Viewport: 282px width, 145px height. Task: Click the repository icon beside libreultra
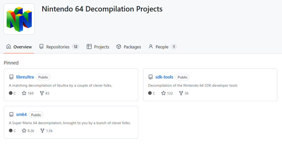(x=11, y=77)
